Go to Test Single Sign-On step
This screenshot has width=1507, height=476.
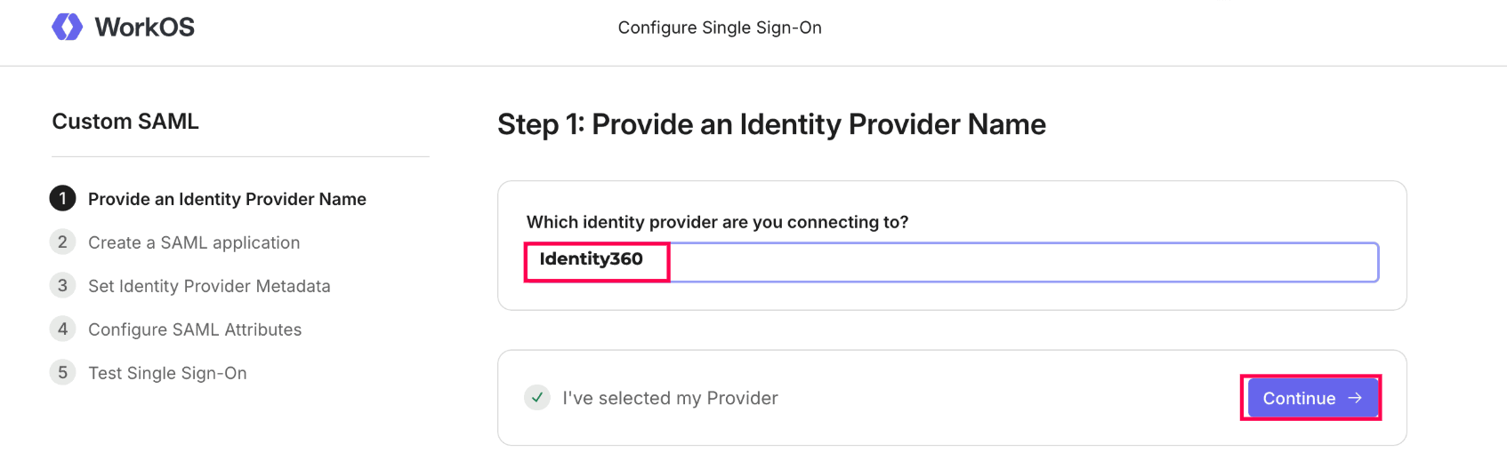point(167,373)
